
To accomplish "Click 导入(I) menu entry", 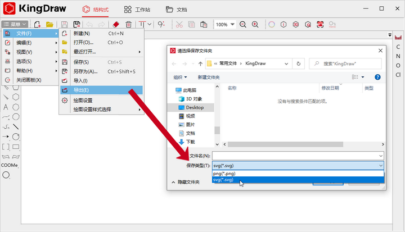I will [101, 81].
